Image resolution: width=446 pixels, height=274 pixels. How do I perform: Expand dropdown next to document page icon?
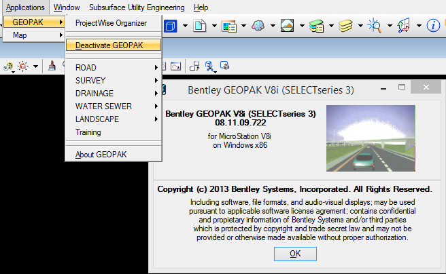tap(214, 26)
